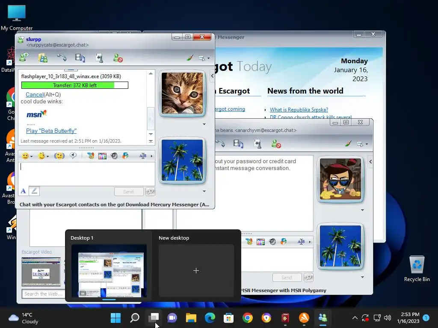This screenshot has height=328, width=438.
Task: Show hidden system tray icons
Action: [355, 318]
